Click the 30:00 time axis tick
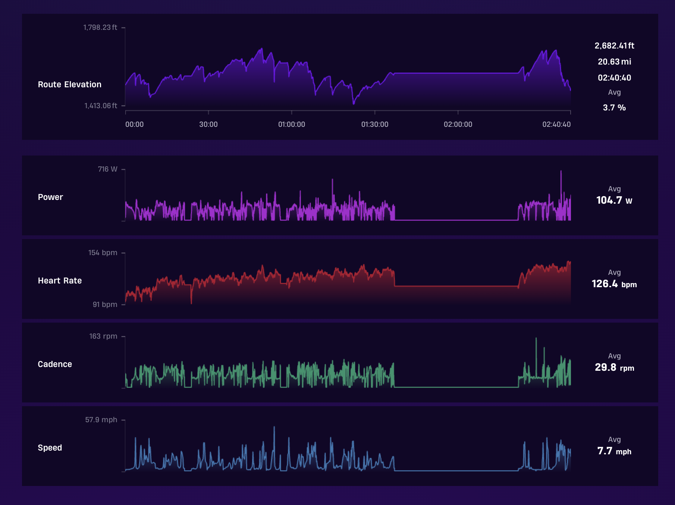This screenshot has width=675, height=505. tap(208, 124)
